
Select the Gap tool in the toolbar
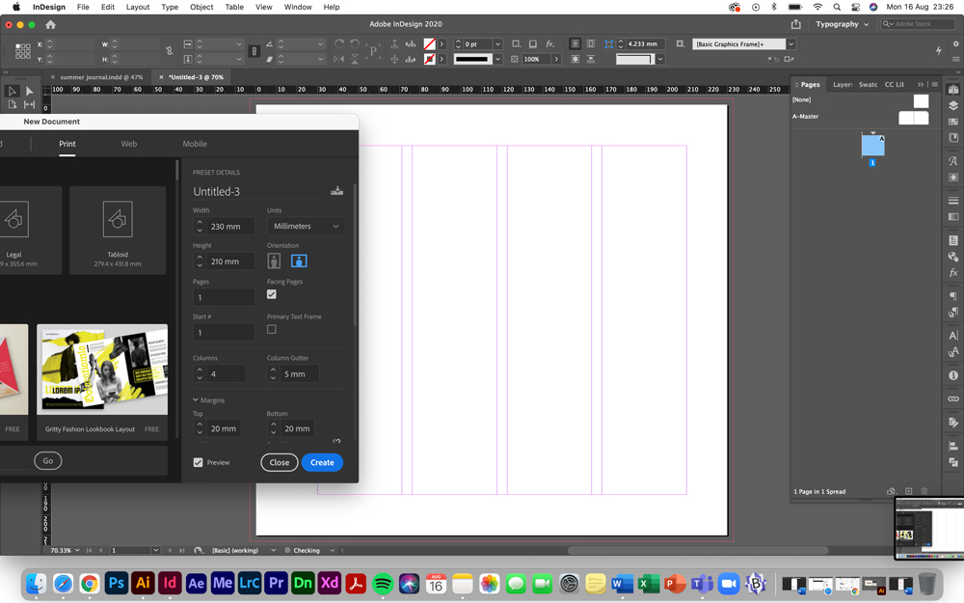point(29,106)
